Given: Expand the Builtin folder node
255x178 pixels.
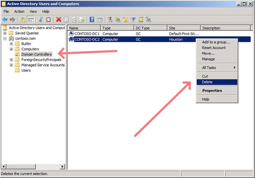Looking at the screenshot, I should [x=11, y=44].
